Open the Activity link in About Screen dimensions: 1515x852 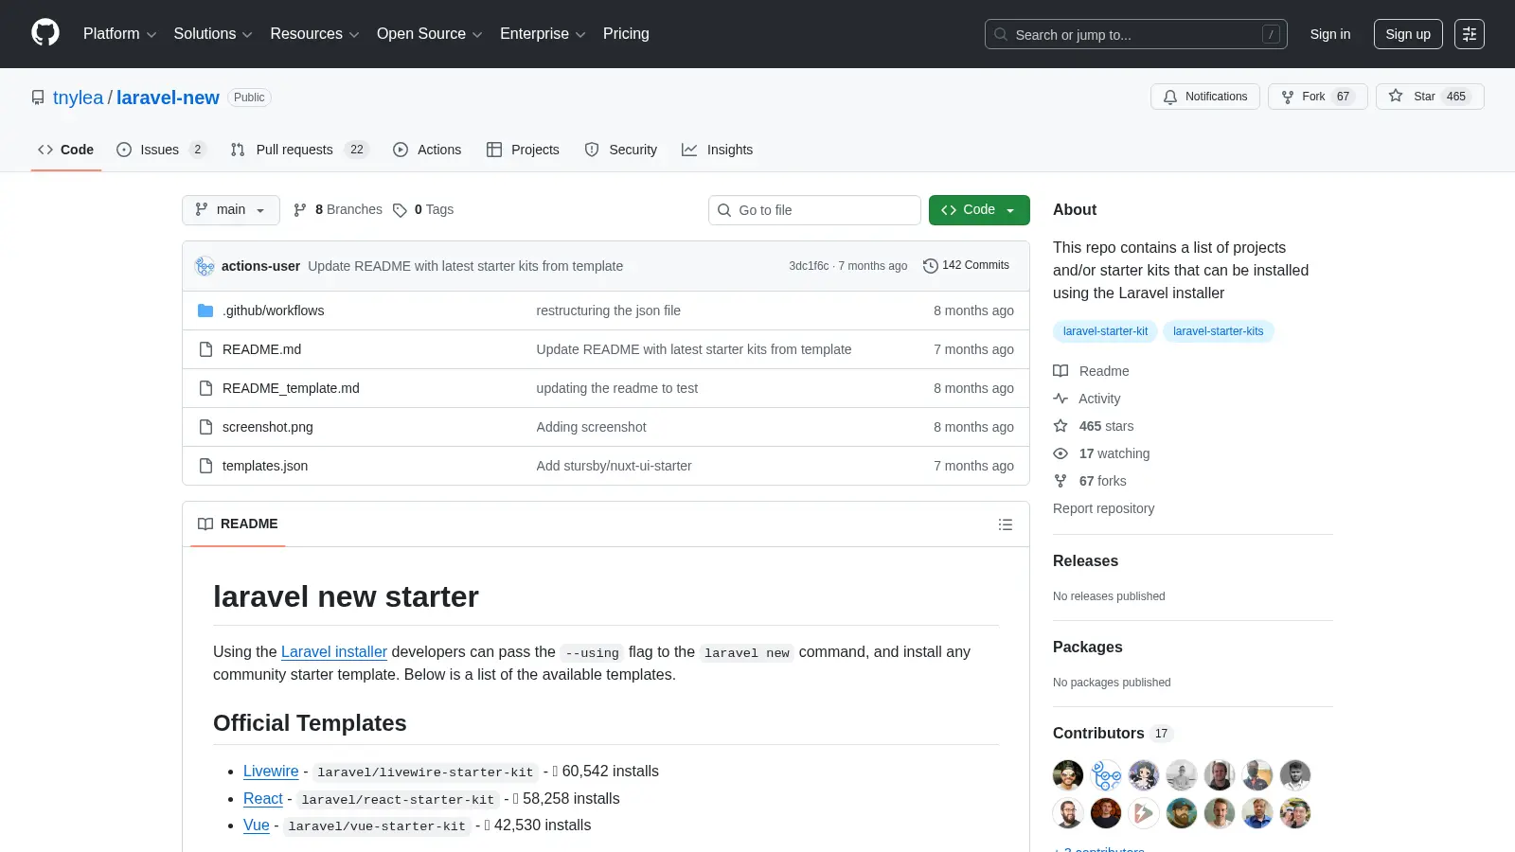tap(1087, 399)
